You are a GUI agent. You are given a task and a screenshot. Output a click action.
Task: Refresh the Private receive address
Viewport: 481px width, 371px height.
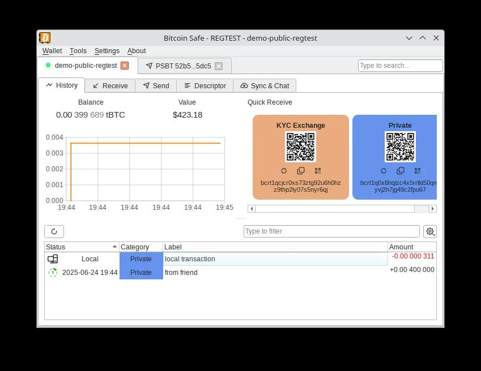[x=384, y=171]
